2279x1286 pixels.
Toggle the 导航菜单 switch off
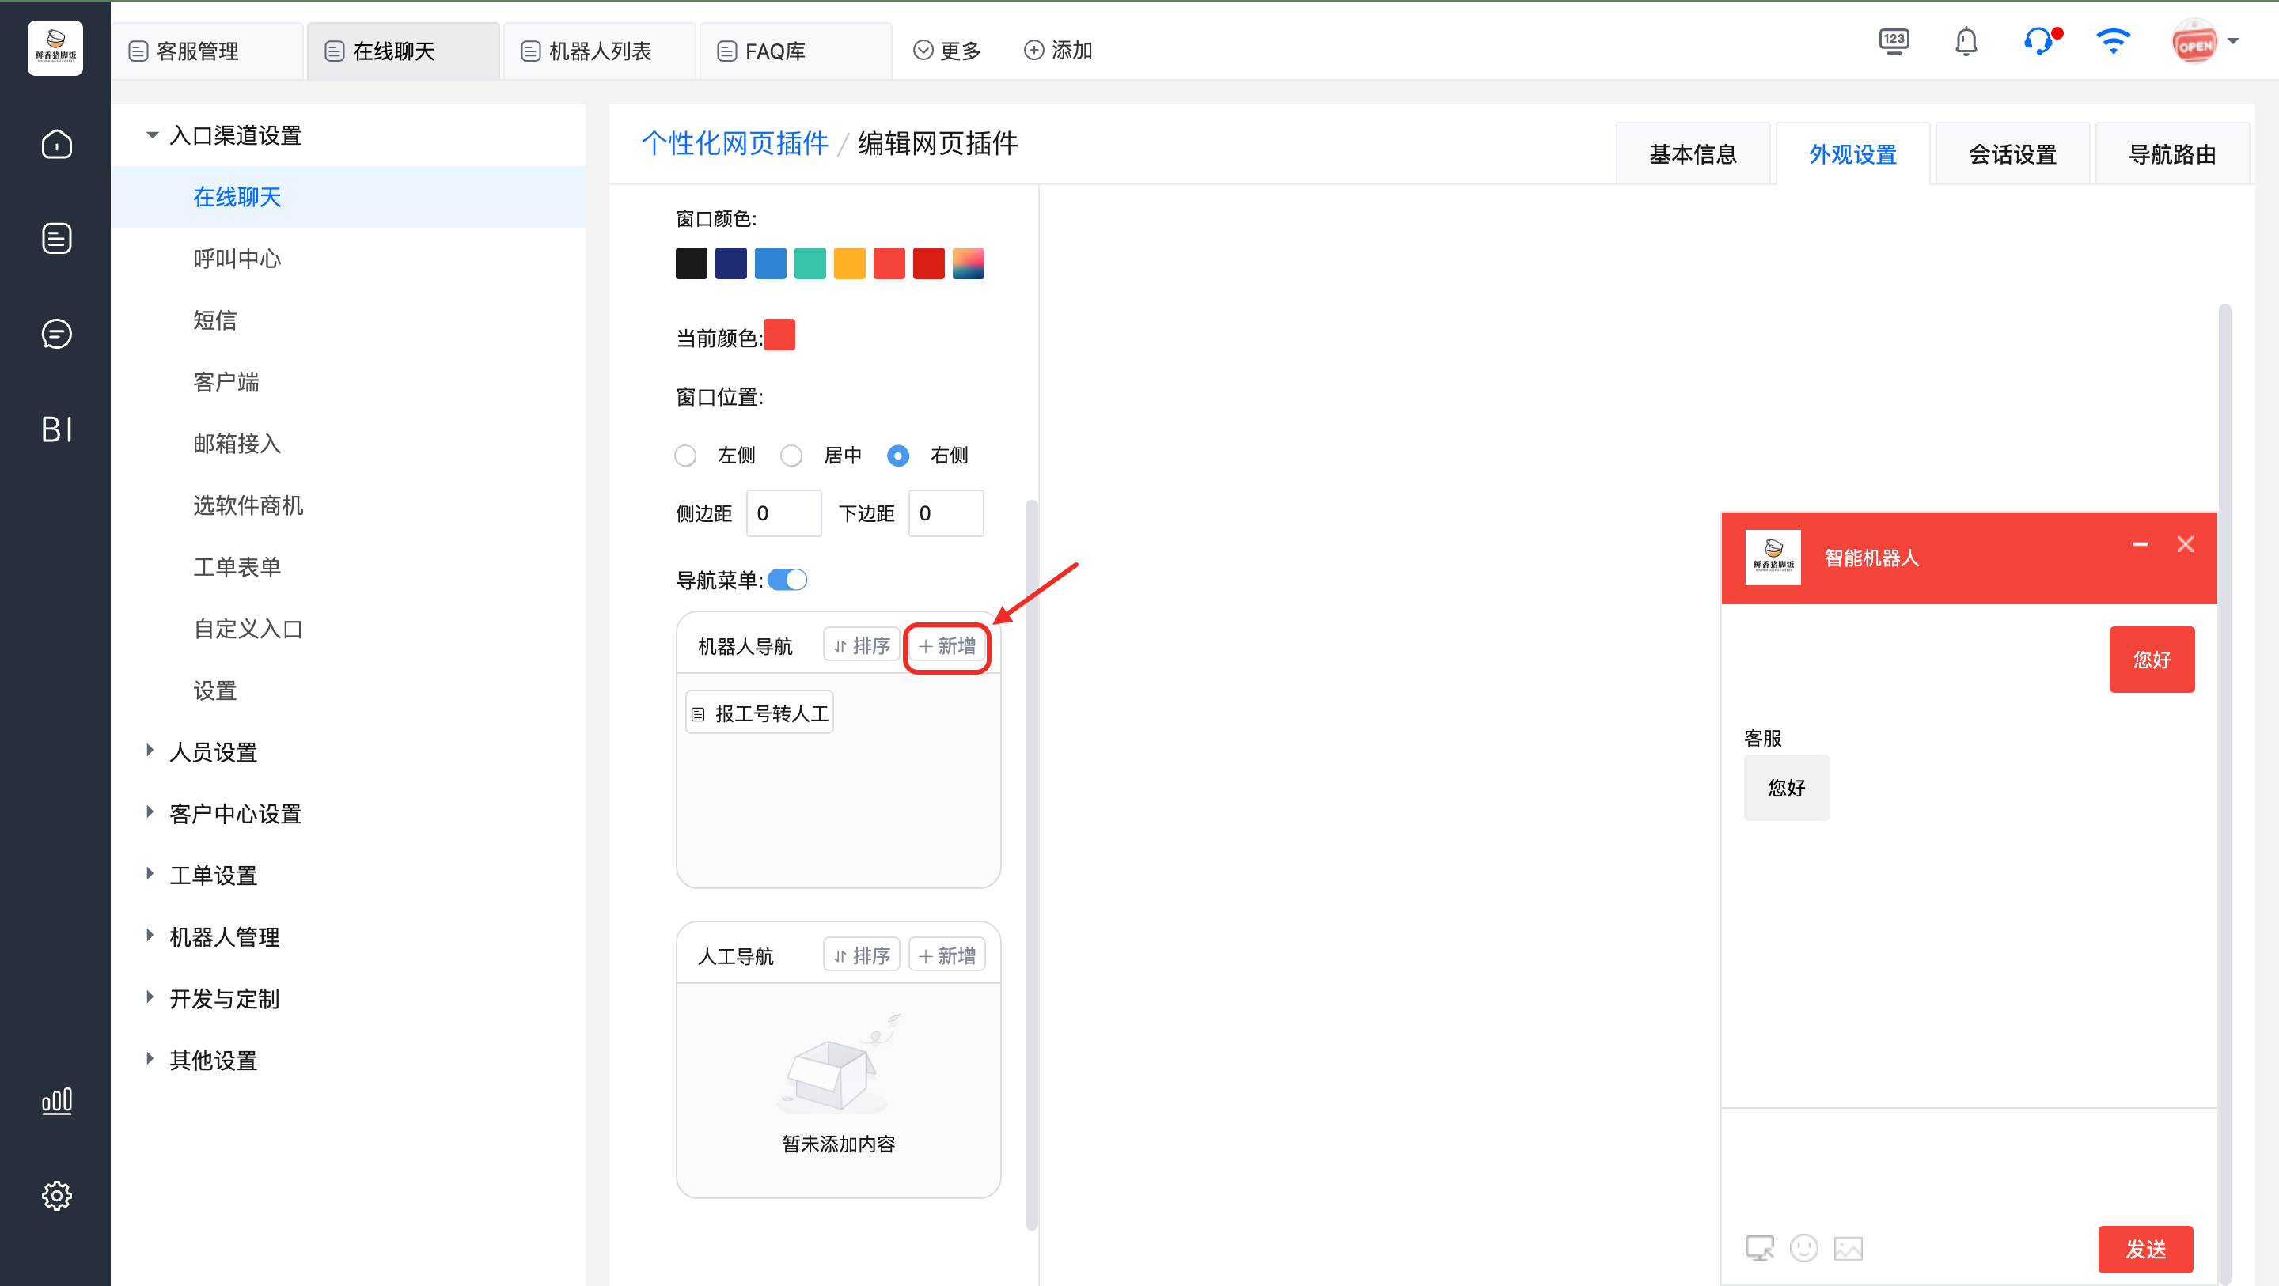[x=787, y=581]
